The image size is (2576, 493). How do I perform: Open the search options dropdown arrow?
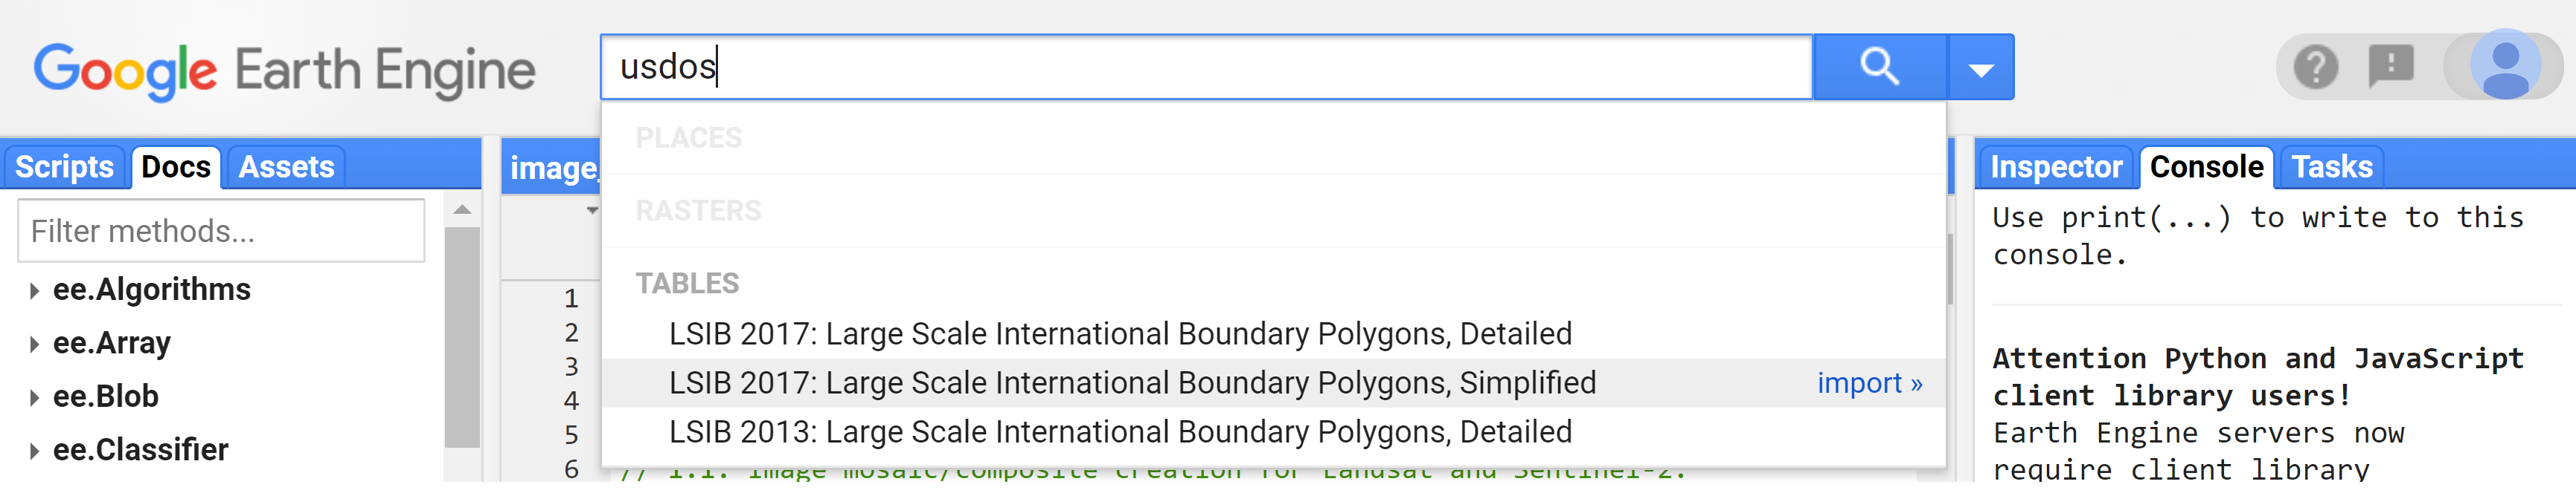(x=1981, y=68)
